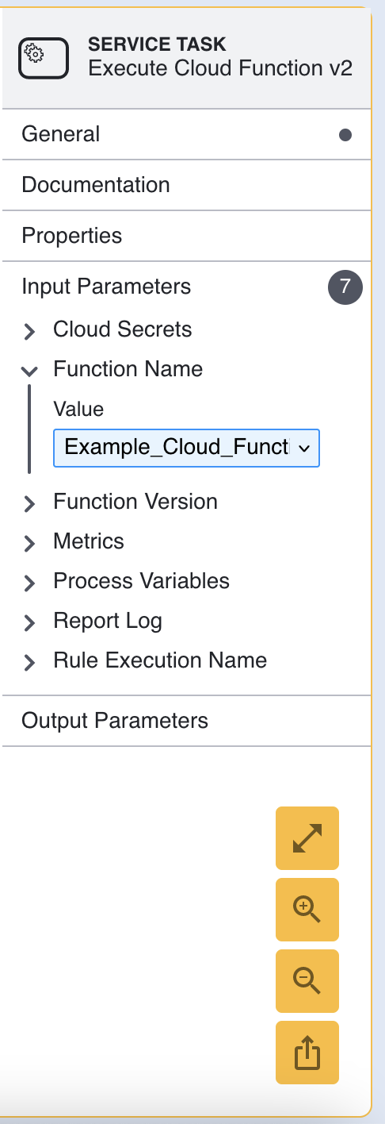Expand the Cloud Secrets chevron
Image resolution: width=385 pixels, height=1124 pixels.
[x=29, y=332]
